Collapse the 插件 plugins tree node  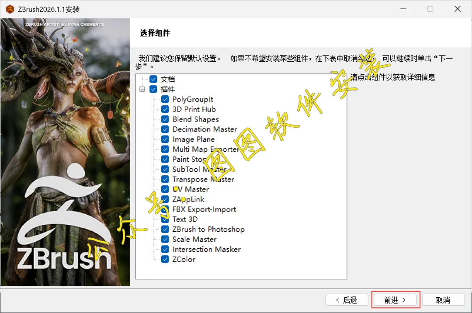142,89
